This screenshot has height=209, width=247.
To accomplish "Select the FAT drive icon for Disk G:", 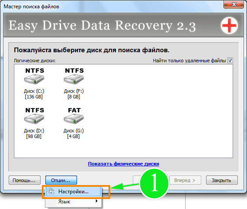I will pyautogui.click(x=74, y=116).
